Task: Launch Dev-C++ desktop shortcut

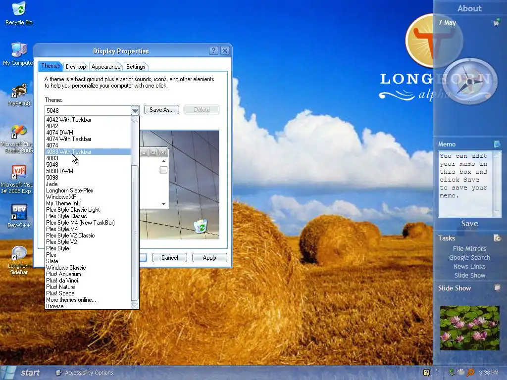Action: pyautogui.click(x=19, y=216)
